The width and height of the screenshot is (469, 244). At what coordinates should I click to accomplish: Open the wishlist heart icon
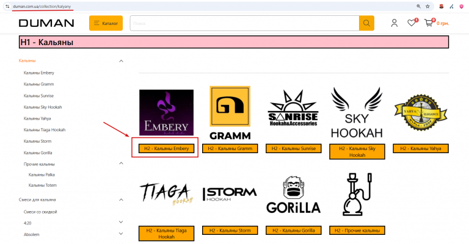[412, 23]
